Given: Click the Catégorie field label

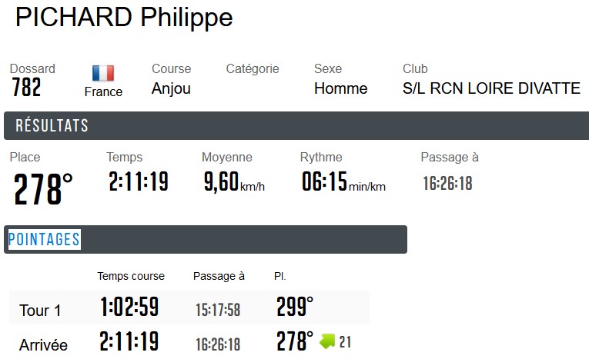Looking at the screenshot, I should (253, 69).
